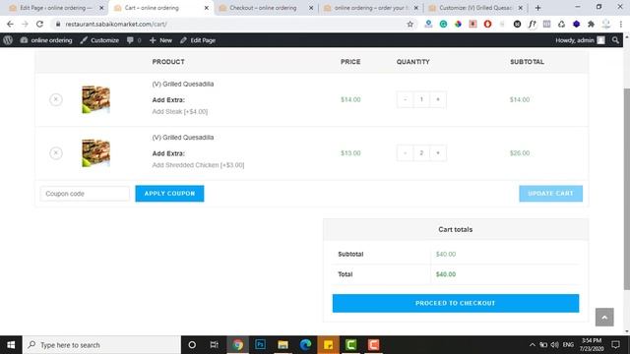Screen dimensions: 630x354
Task: Open a new browser tab
Action: click(x=538, y=8)
